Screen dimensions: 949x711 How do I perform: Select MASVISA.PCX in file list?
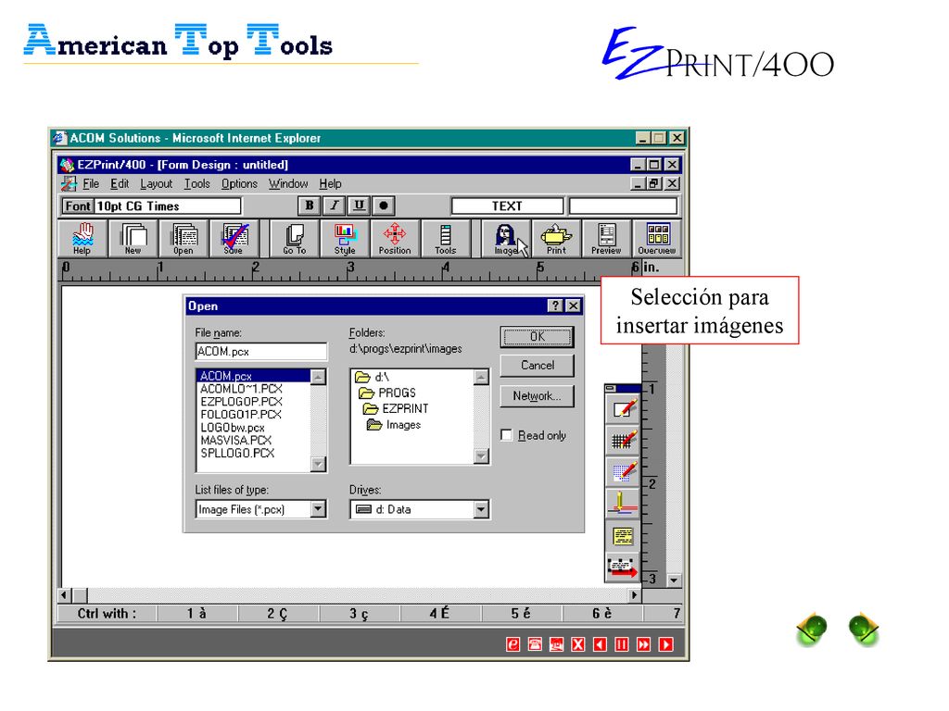pos(236,440)
